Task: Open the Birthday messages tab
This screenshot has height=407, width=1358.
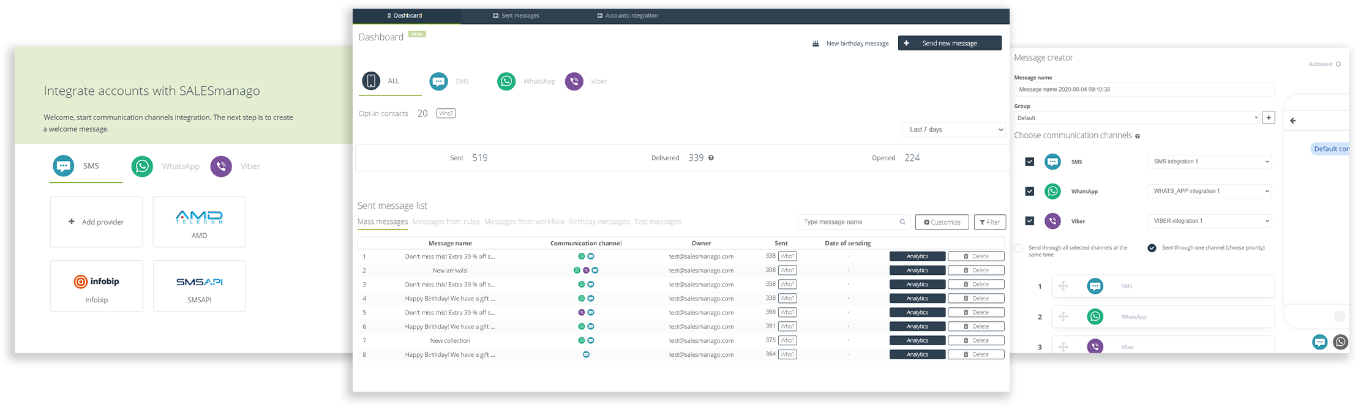Action: (x=599, y=222)
